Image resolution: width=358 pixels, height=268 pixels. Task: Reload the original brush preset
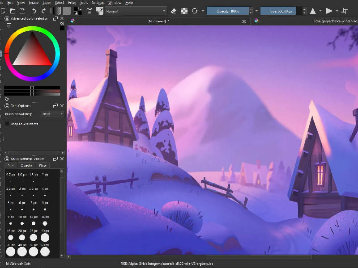coord(195,10)
